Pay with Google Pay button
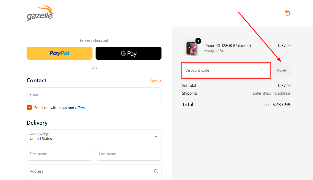This screenshot has height=180, width=313. 129,53
